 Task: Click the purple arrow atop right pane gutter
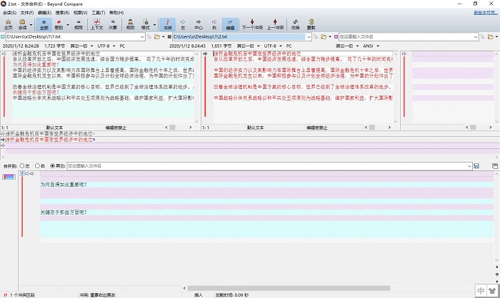tap(404, 53)
